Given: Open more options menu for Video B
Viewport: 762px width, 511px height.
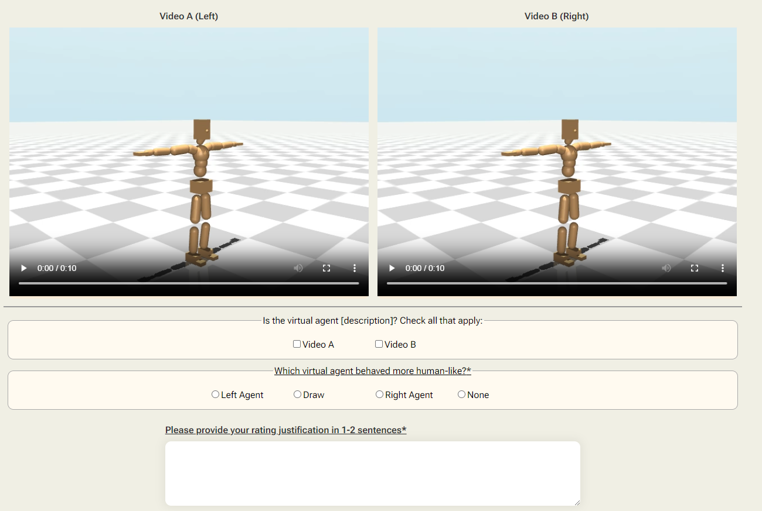Looking at the screenshot, I should point(723,268).
